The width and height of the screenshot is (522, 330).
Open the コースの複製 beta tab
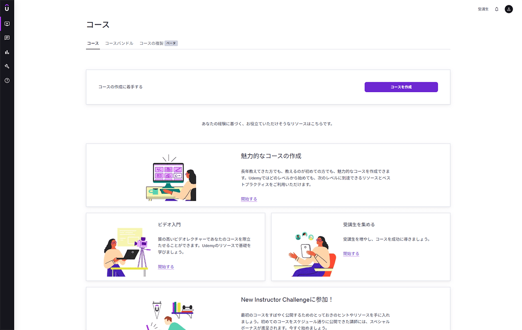159,43
